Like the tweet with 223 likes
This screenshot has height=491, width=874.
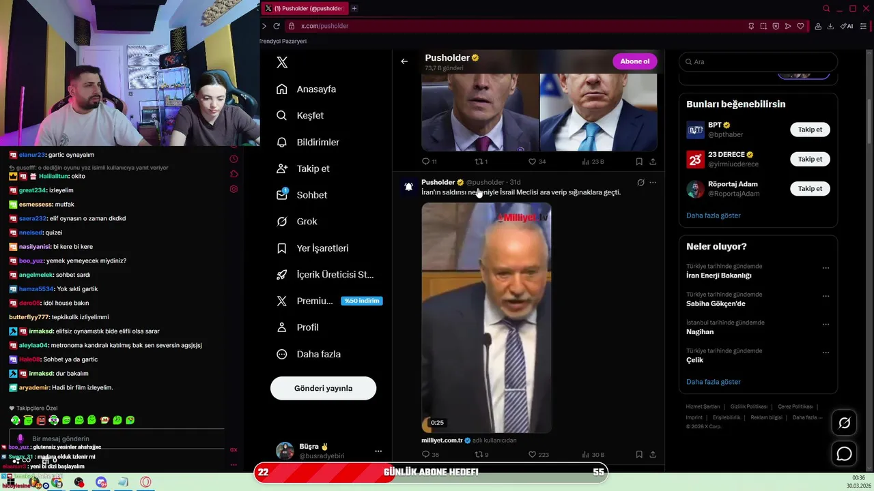click(x=538, y=454)
